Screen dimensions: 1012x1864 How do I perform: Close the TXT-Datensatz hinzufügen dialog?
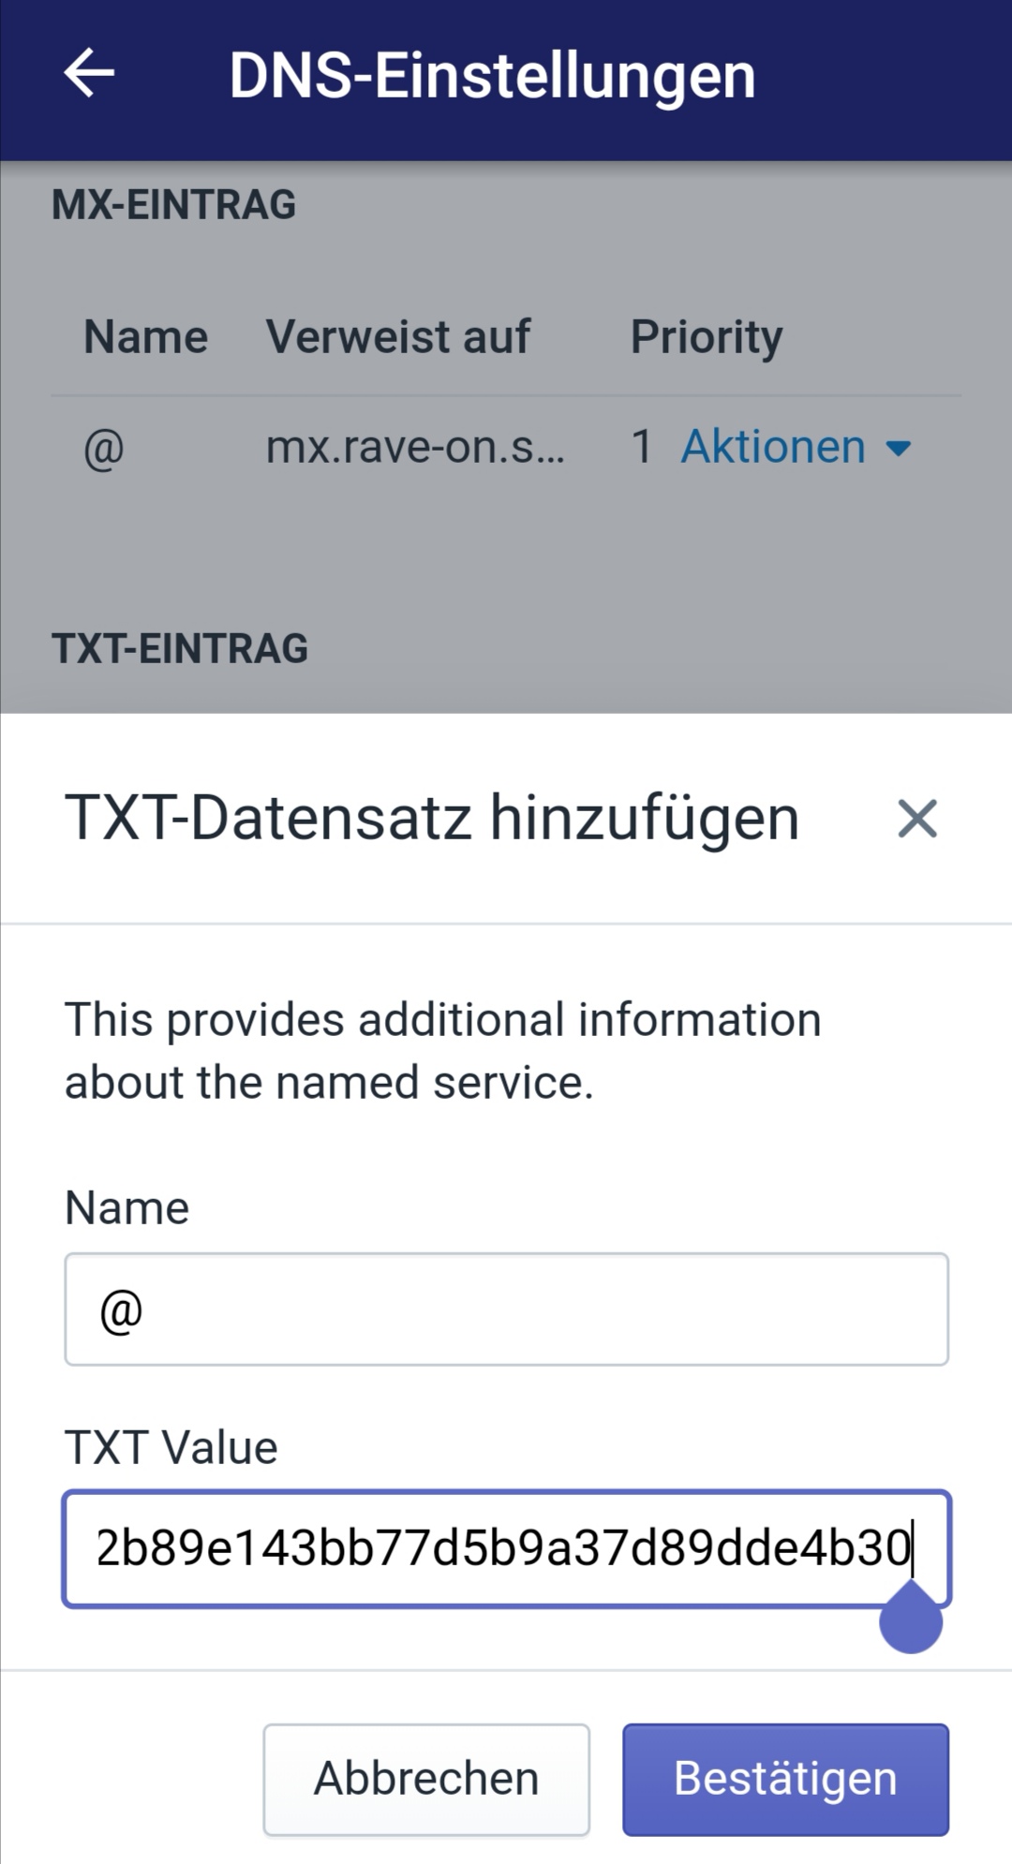click(916, 819)
